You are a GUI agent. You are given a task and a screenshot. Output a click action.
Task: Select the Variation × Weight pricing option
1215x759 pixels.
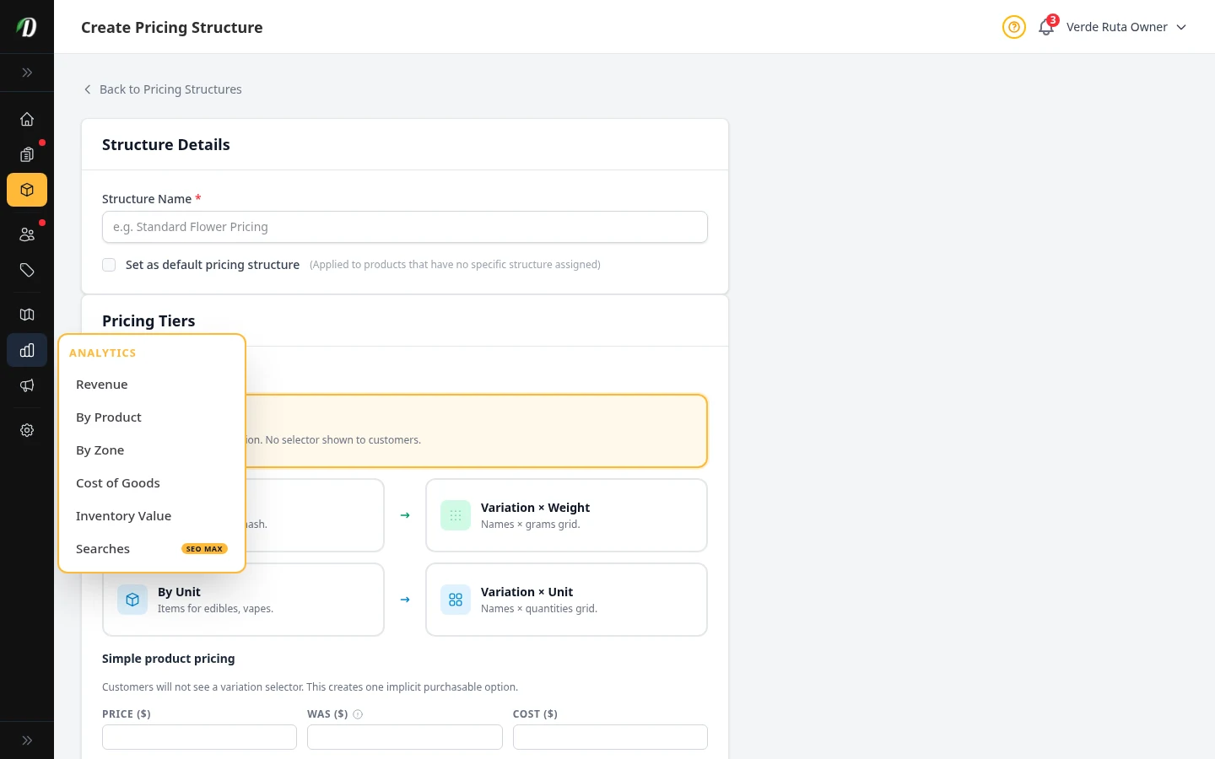(x=566, y=514)
